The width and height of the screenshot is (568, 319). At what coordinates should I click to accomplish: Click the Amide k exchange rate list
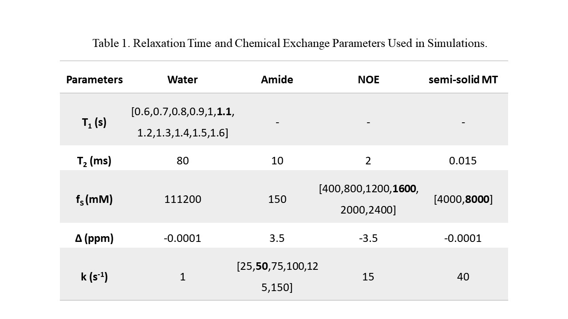pos(277,277)
